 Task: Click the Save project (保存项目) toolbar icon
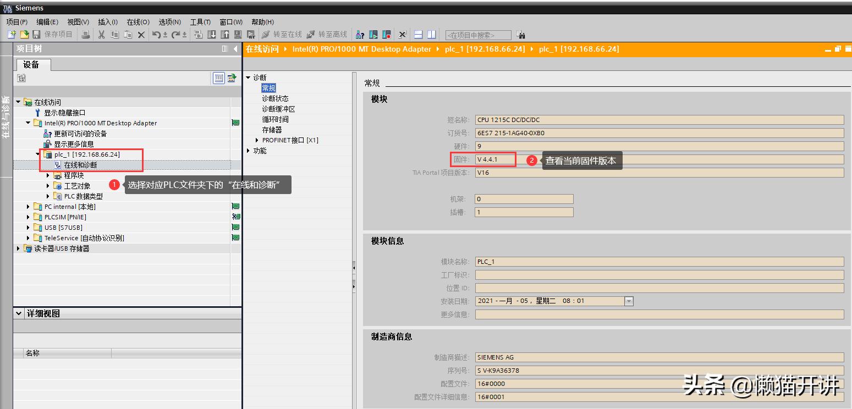[36, 34]
